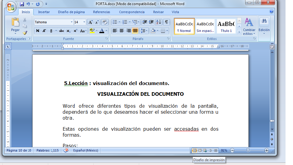293x165 pixels.
Task: Save the document from Quick Access toolbar
Action: [x=22, y=4]
